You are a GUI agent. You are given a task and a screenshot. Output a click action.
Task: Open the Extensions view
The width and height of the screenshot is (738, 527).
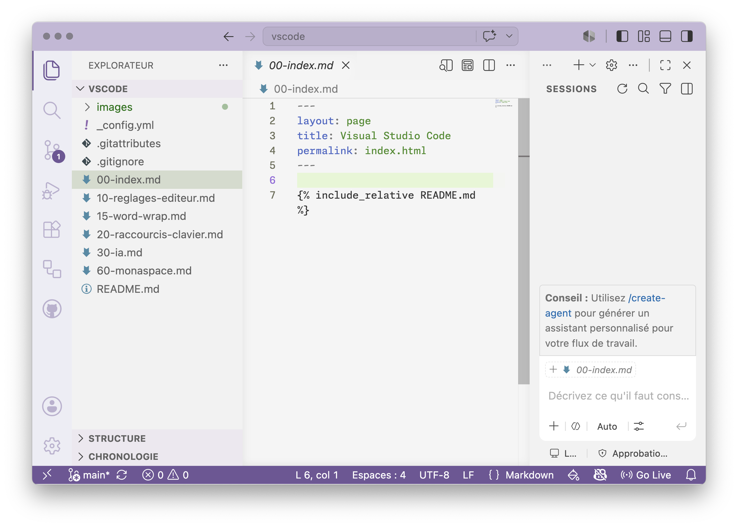[52, 229]
